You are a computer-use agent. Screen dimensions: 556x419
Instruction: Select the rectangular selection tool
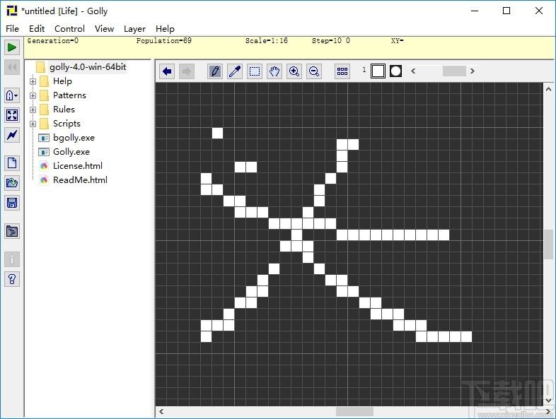coord(255,71)
